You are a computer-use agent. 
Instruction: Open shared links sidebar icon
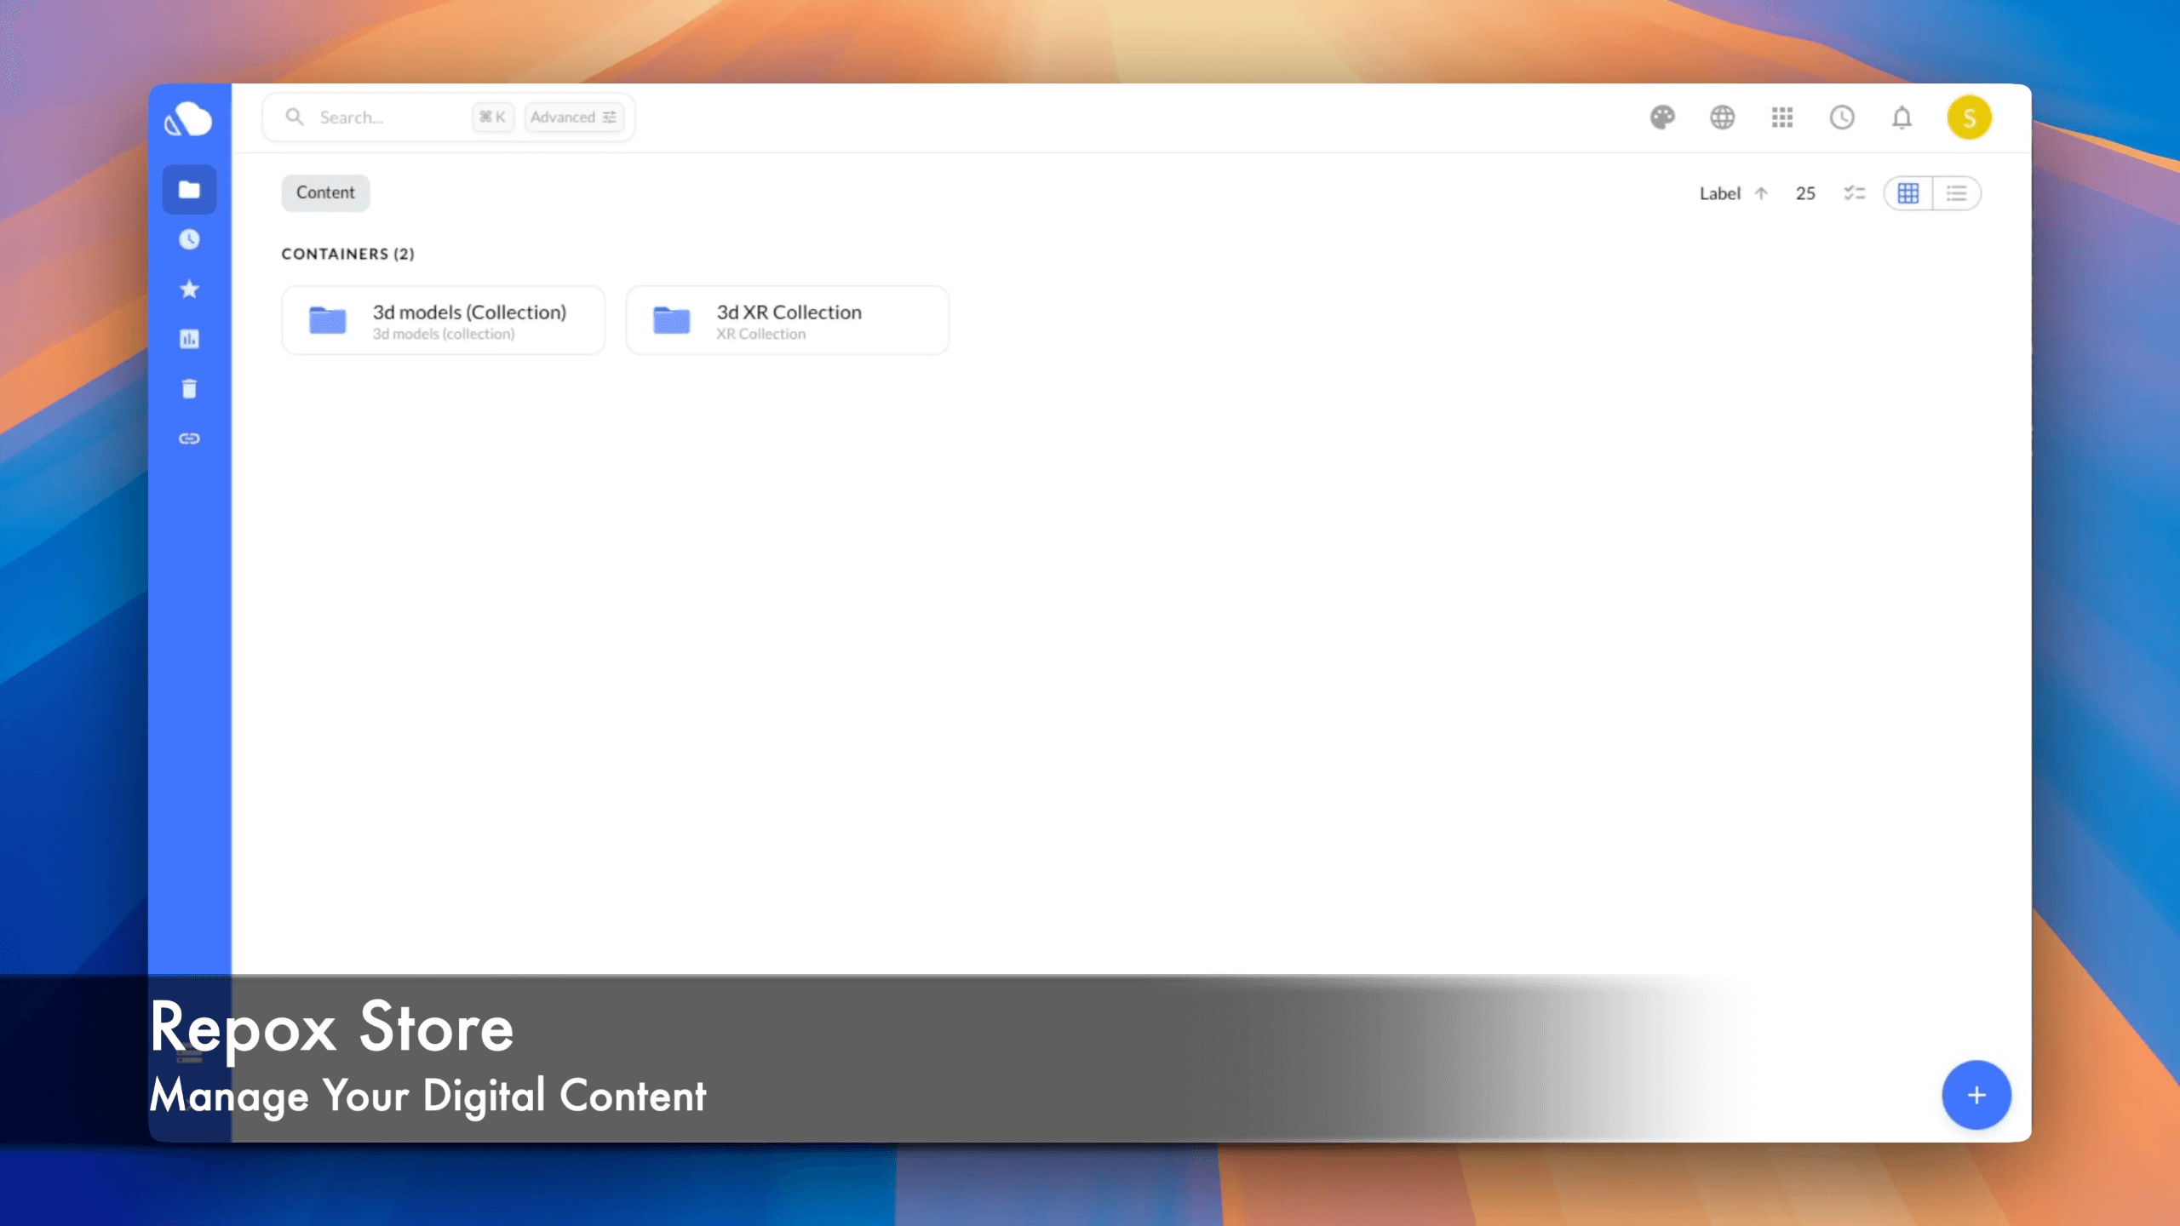click(189, 438)
